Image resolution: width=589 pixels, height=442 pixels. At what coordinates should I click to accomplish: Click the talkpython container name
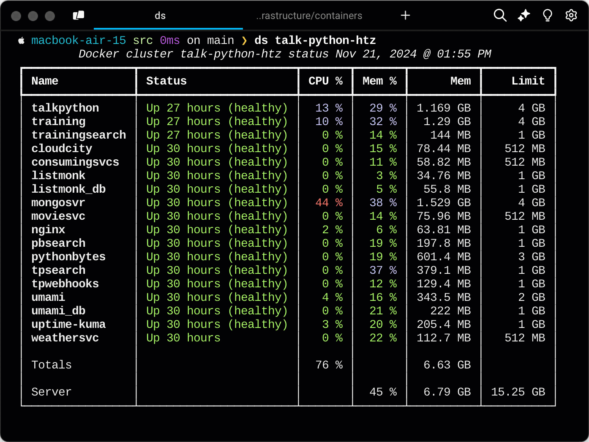tap(65, 108)
